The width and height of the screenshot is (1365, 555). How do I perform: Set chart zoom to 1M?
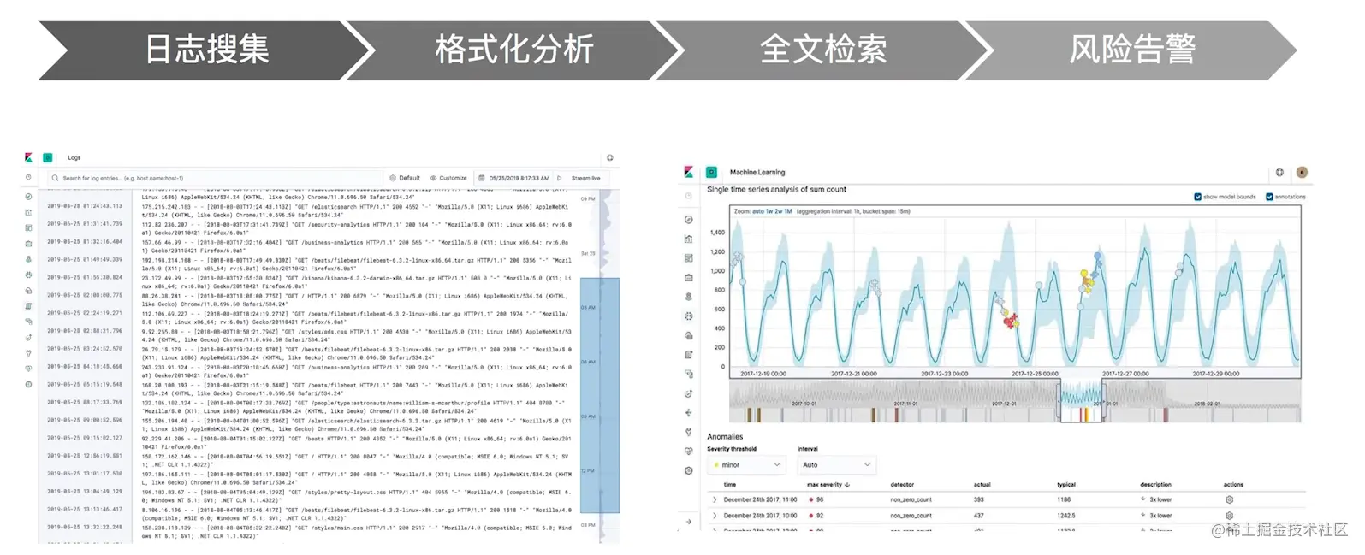pyautogui.click(x=787, y=211)
